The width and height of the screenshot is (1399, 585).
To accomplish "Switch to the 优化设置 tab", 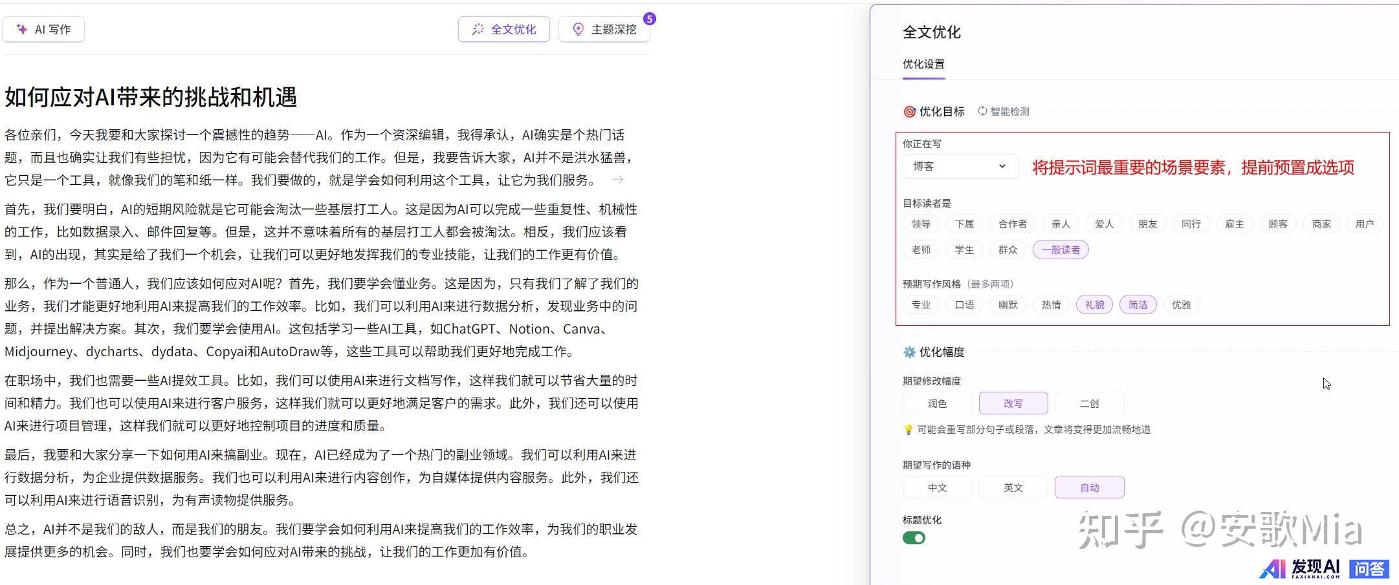I will [x=923, y=64].
